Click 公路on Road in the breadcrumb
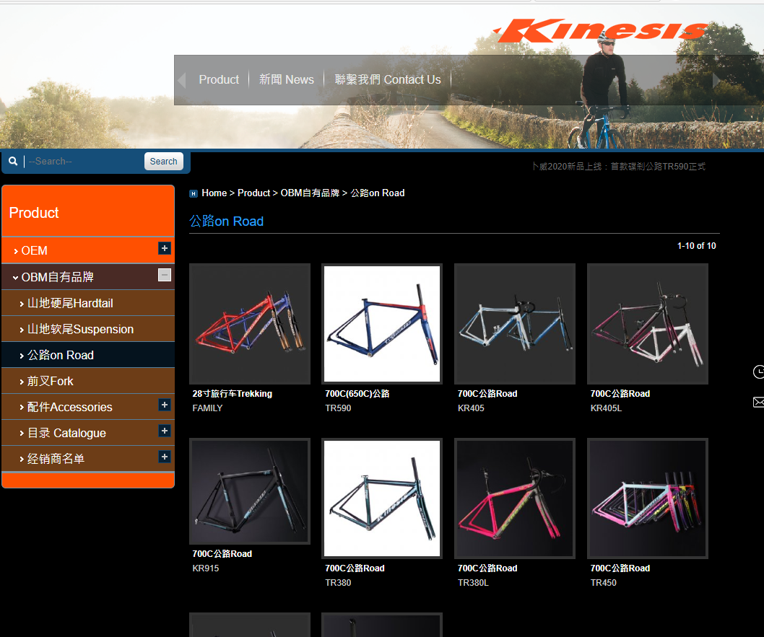764x637 pixels. pos(378,193)
